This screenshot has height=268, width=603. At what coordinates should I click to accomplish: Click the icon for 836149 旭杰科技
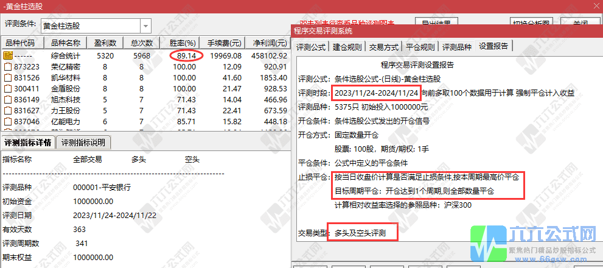[x=8, y=99]
